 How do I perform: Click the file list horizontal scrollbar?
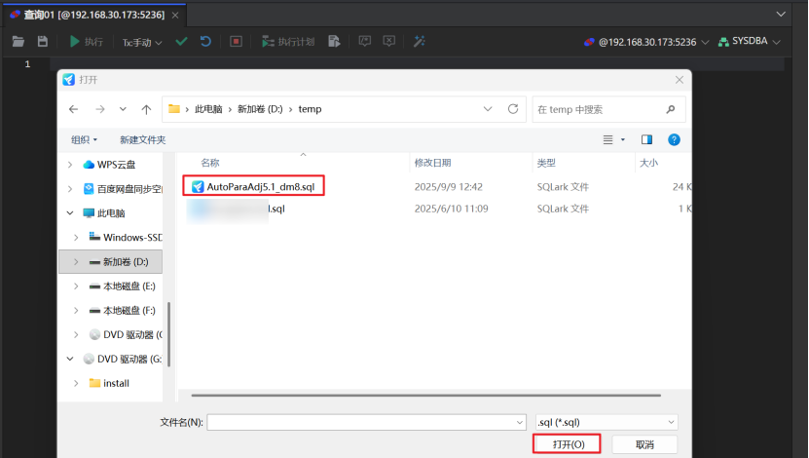coord(425,396)
